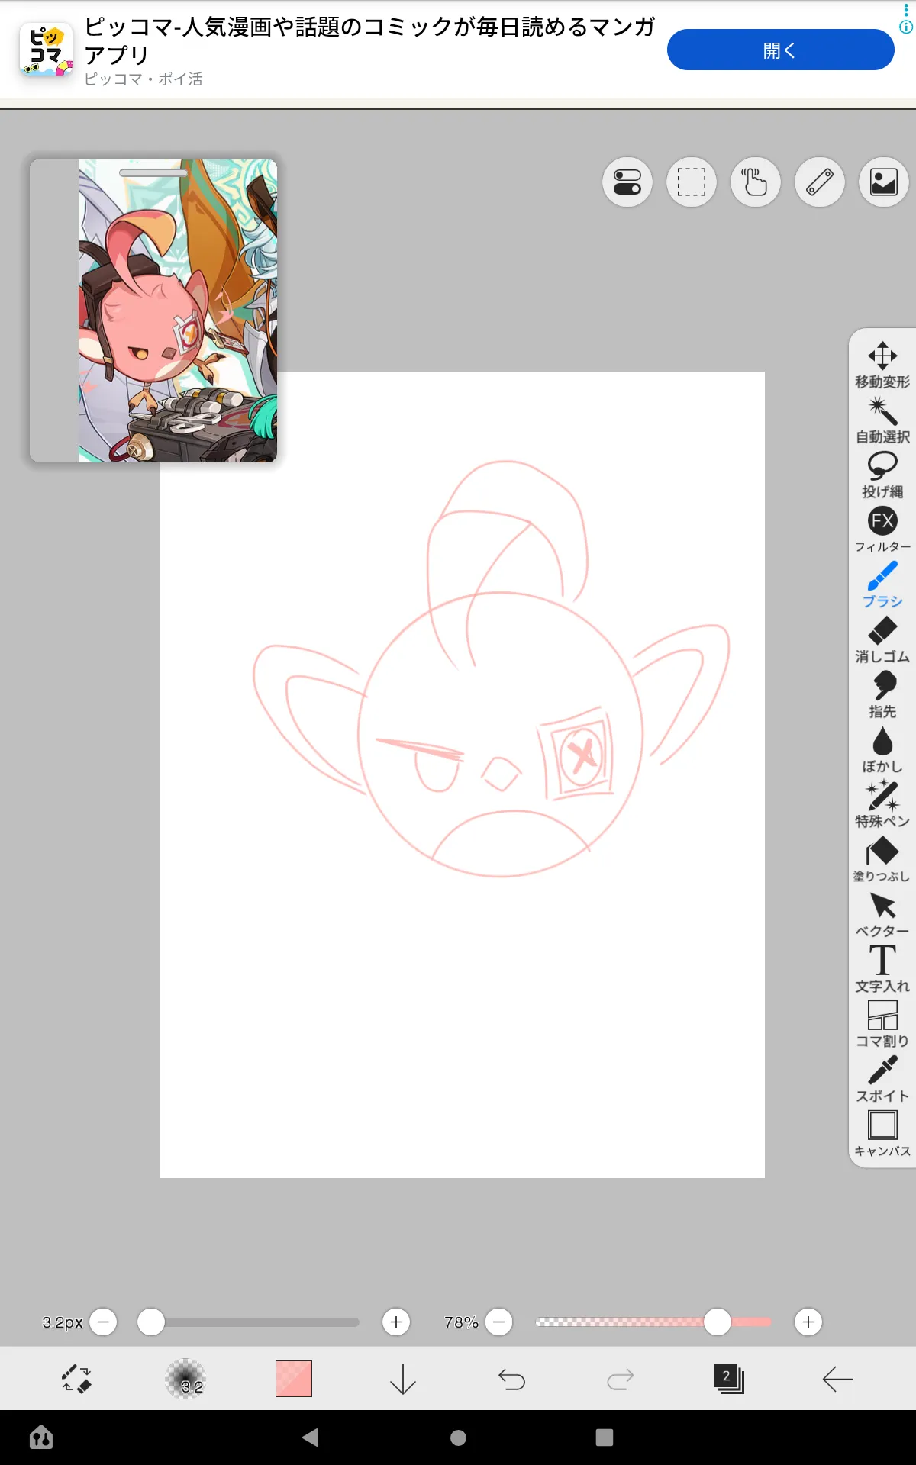Switch between brush and eraser icon
916x1465 pixels.
76,1379
